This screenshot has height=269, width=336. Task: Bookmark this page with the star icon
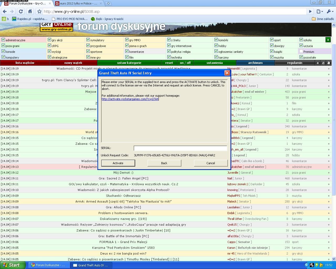coord(39,12)
